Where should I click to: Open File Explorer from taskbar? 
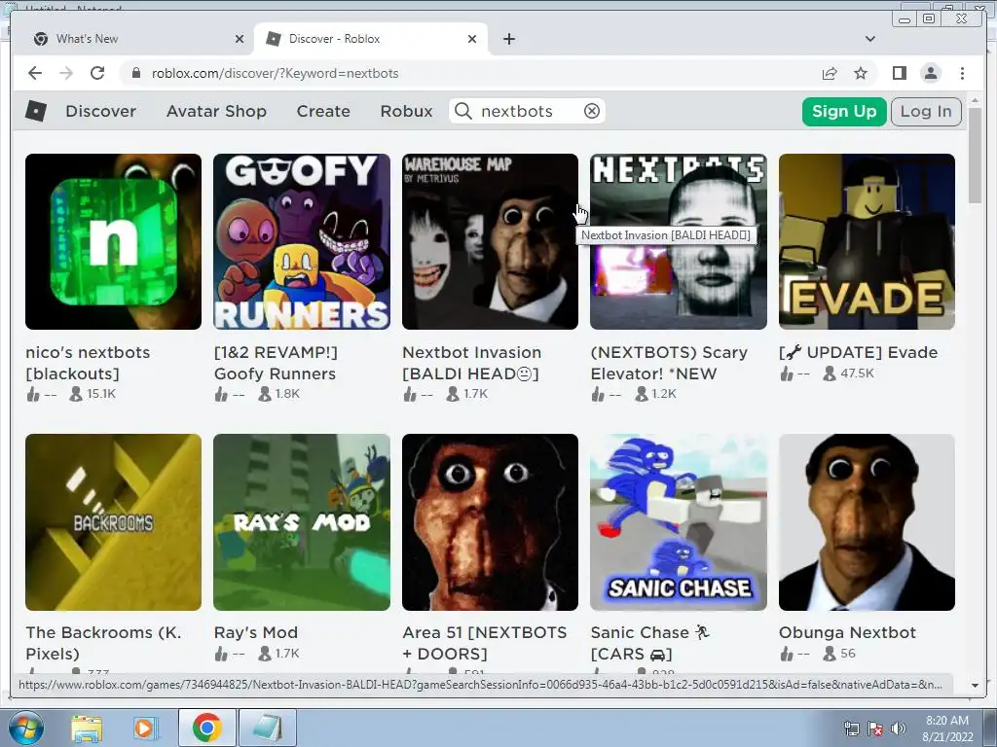pos(87,728)
